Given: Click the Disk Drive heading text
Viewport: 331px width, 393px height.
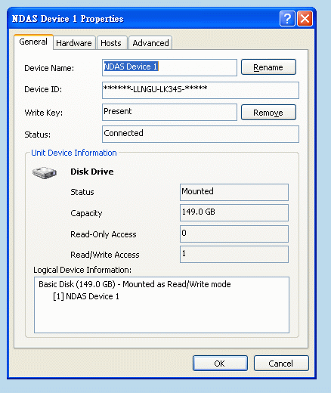Looking at the screenshot, I should (92, 172).
